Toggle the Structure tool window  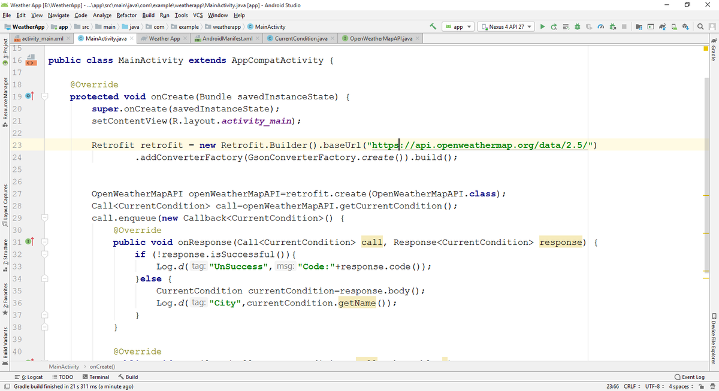(x=5, y=254)
